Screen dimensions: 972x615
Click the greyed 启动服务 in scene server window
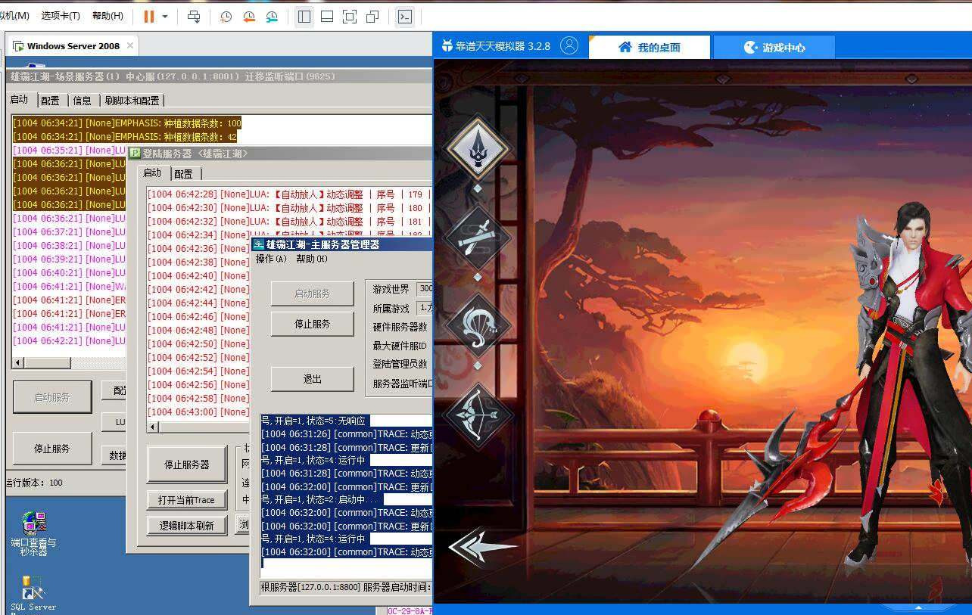52,397
